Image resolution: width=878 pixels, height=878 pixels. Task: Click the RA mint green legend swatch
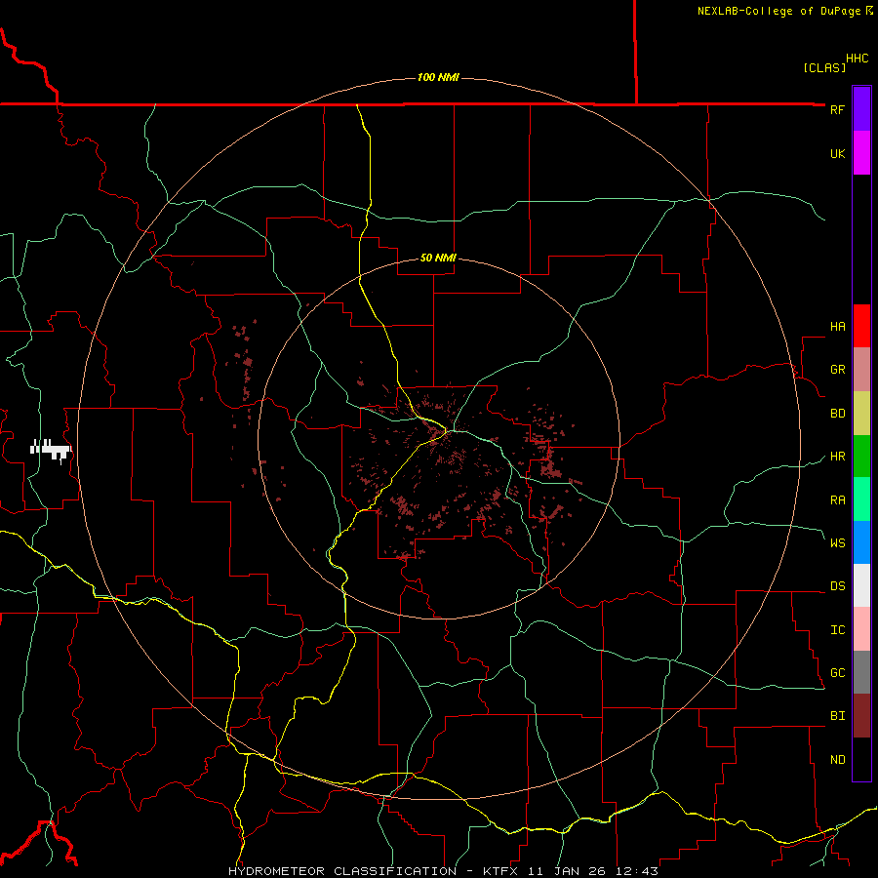(861, 499)
